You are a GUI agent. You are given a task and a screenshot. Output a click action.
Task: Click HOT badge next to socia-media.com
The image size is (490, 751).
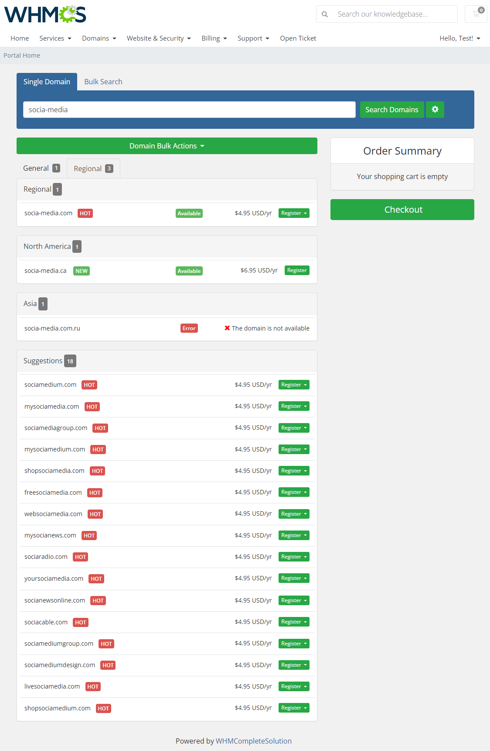[x=85, y=214]
